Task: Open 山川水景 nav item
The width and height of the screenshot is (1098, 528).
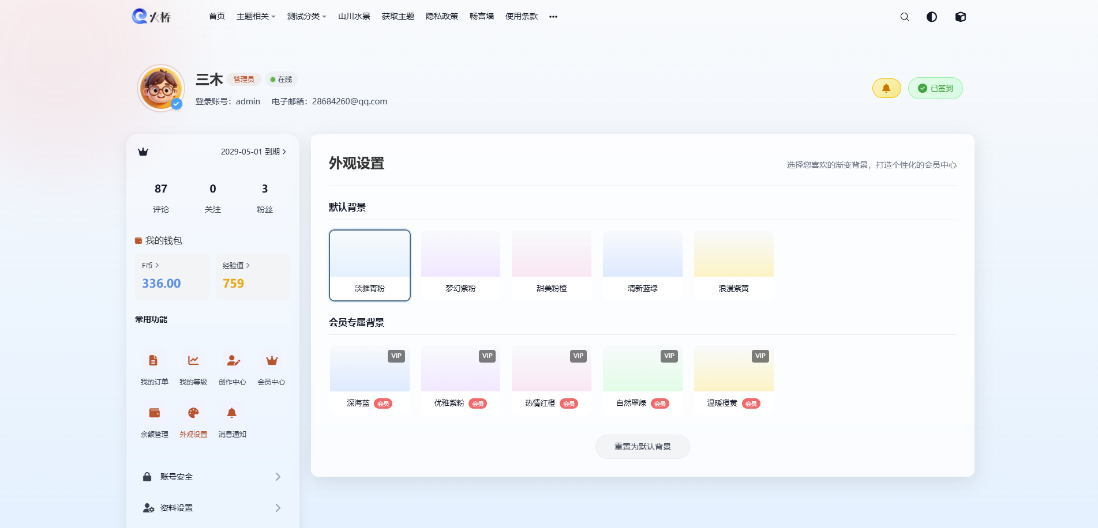Action: 354,17
